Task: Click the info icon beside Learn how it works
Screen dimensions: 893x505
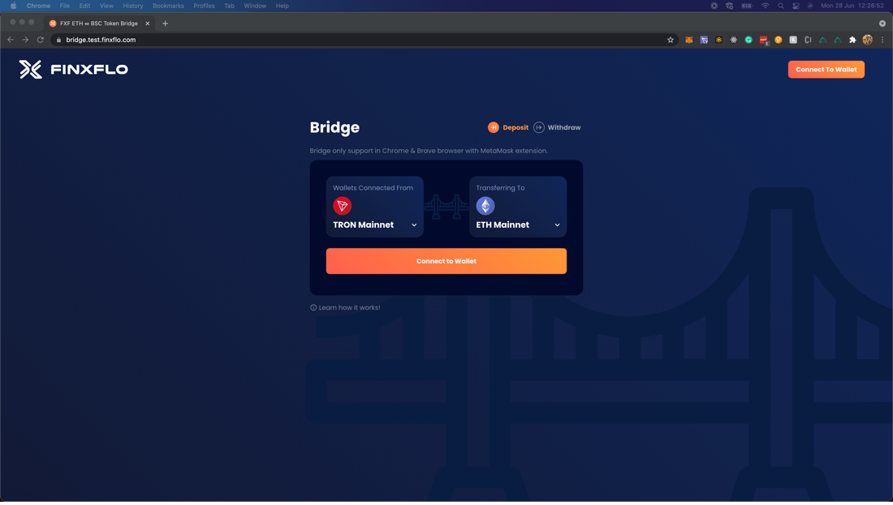Action: tap(313, 308)
